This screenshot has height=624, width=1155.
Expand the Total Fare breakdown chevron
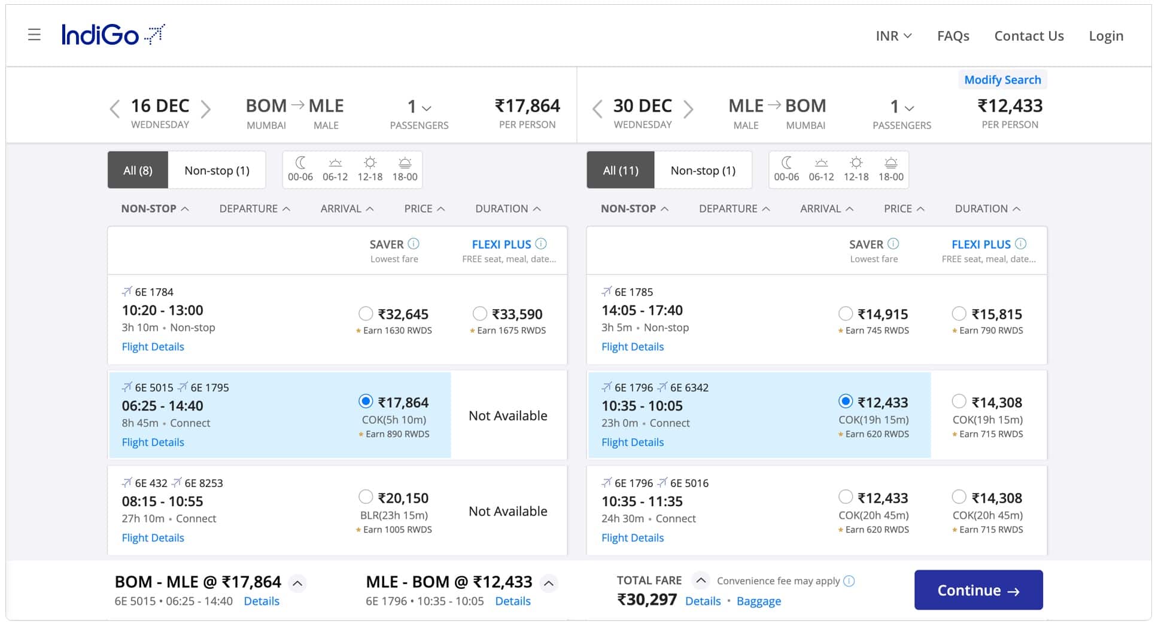(x=701, y=580)
